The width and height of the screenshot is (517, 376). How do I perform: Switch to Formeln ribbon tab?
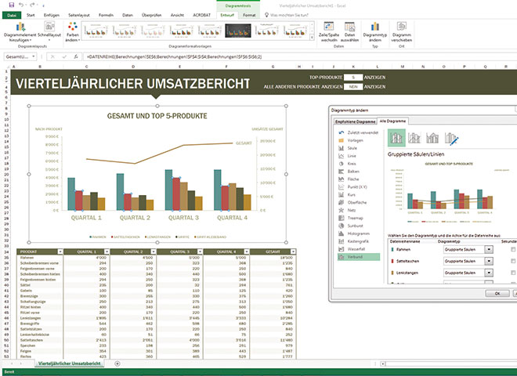[x=106, y=15]
